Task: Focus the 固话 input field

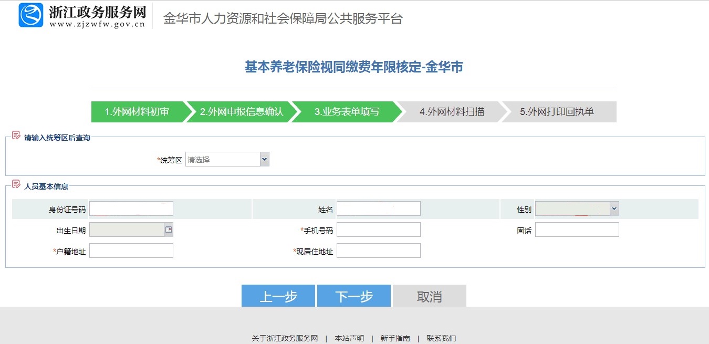Action: [x=577, y=230]
